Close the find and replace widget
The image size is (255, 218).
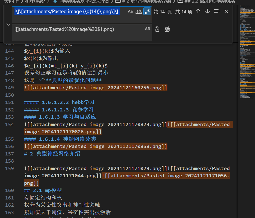[226, 11]
